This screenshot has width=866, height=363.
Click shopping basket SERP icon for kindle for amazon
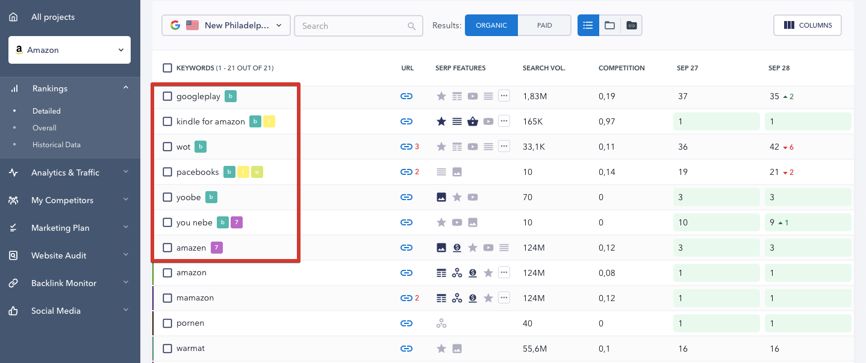click(x=473, y=121)
